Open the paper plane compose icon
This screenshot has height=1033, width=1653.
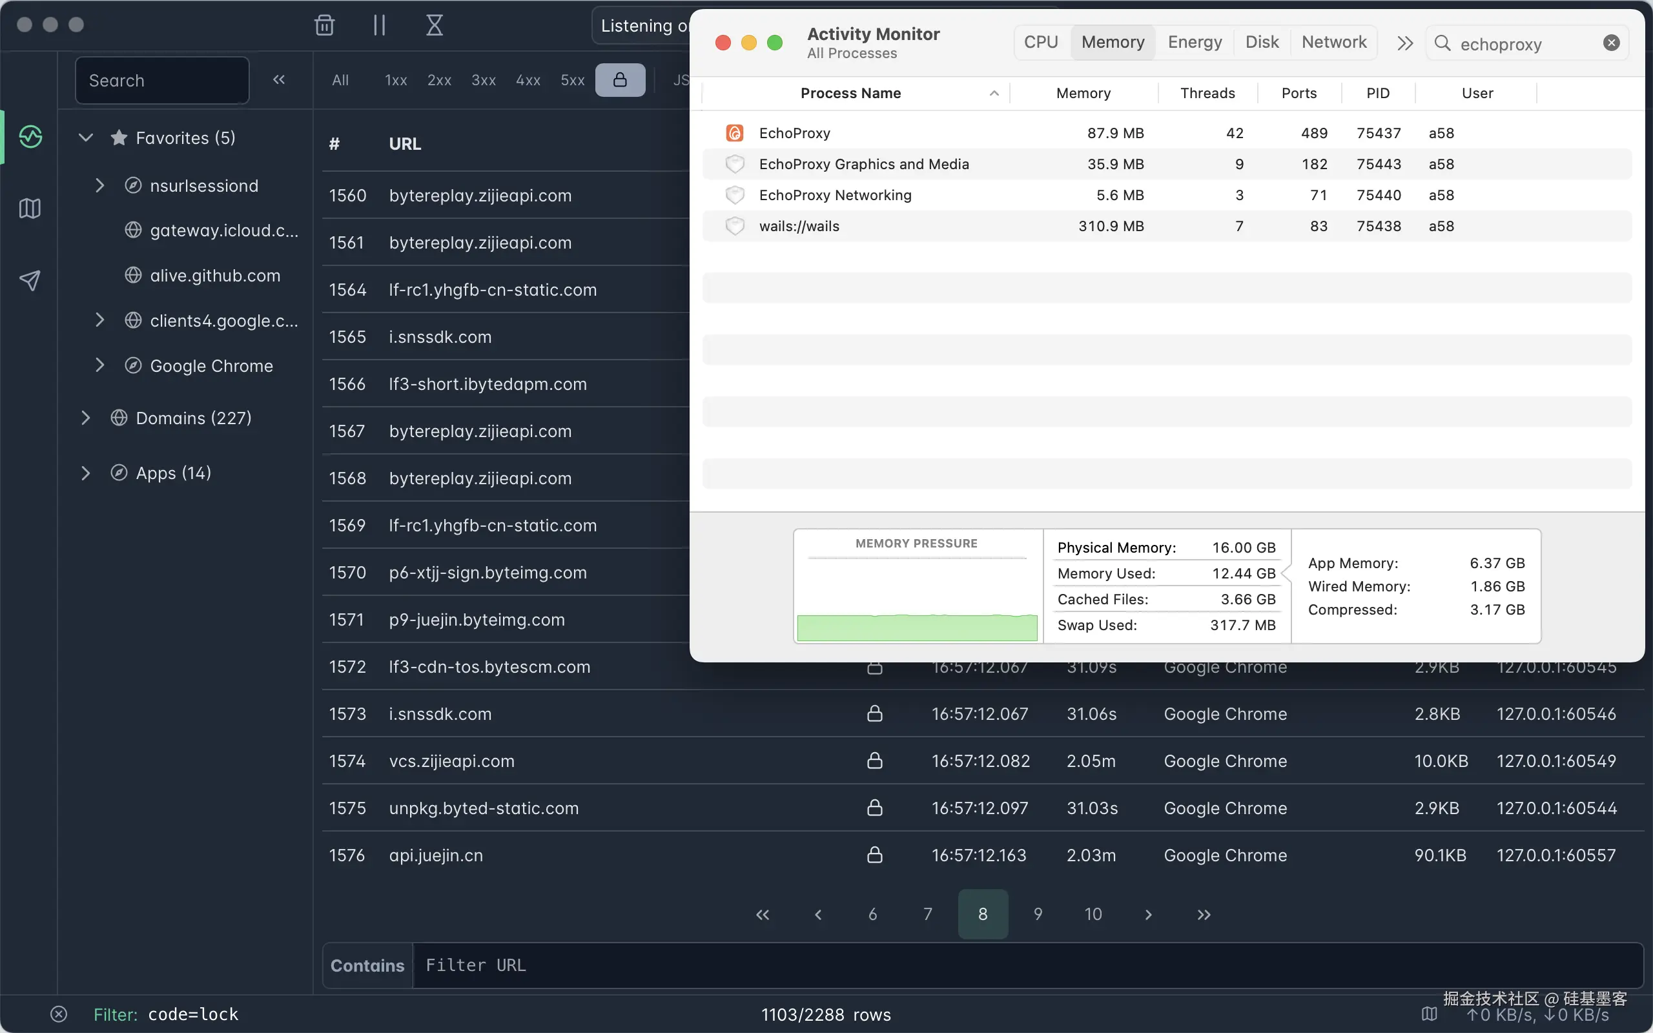(30, 280)
